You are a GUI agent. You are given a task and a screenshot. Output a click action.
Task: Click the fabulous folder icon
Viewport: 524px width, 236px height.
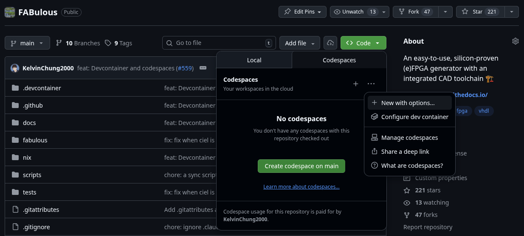(16, 140)
